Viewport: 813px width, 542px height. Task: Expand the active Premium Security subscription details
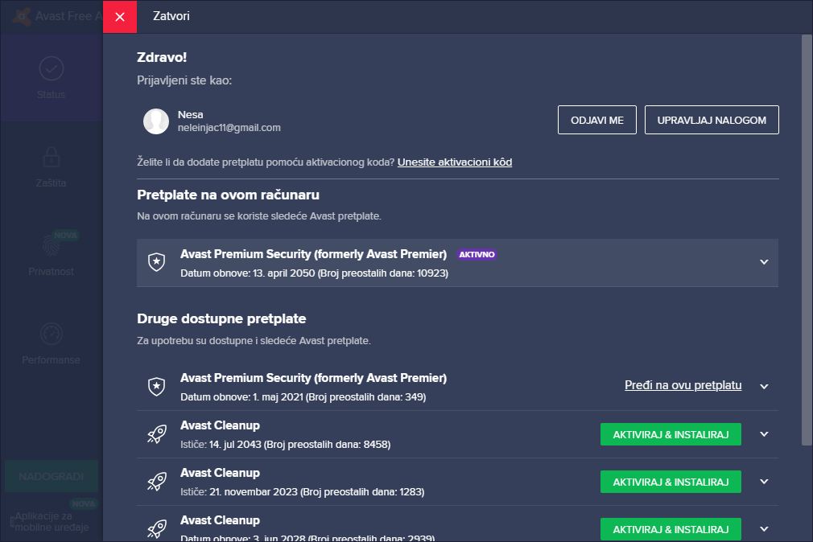coord(764,262)
